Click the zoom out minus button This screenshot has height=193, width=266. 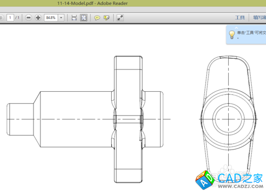click(28, 17)
